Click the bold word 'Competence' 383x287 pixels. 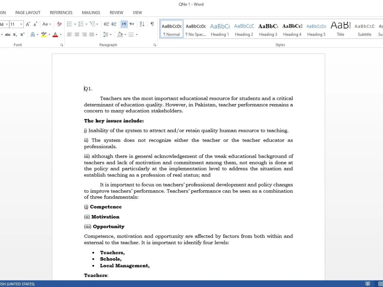tap(106, 207)
